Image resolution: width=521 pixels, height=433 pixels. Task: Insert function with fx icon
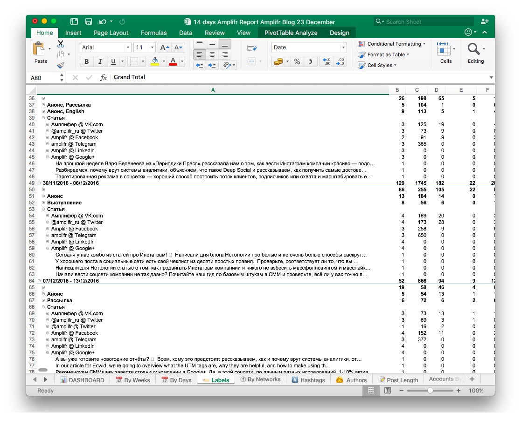(104, 77)
